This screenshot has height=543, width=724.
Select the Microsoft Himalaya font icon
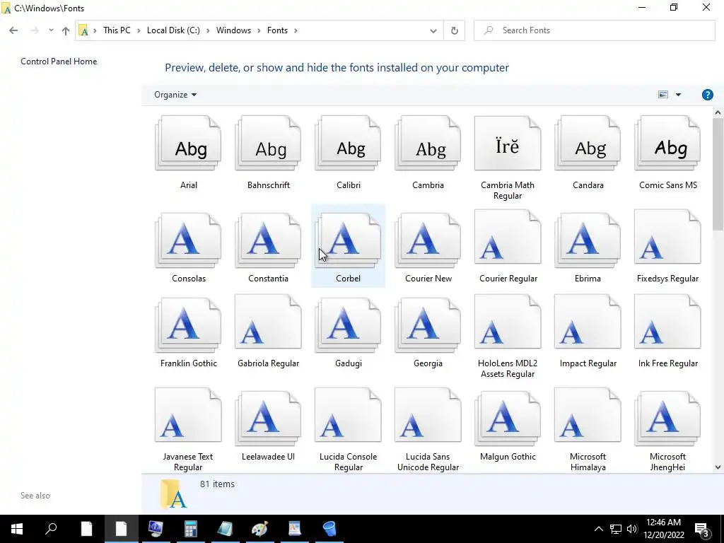point(588,415)
